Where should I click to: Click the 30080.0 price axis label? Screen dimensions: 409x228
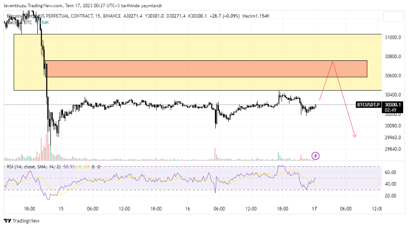click(393, 126)
